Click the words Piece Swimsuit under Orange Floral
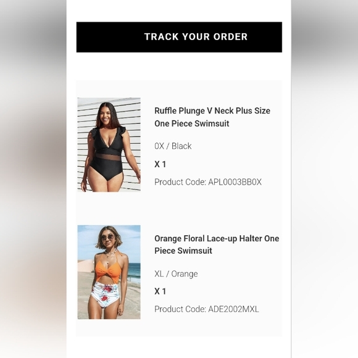 point(183,251)
